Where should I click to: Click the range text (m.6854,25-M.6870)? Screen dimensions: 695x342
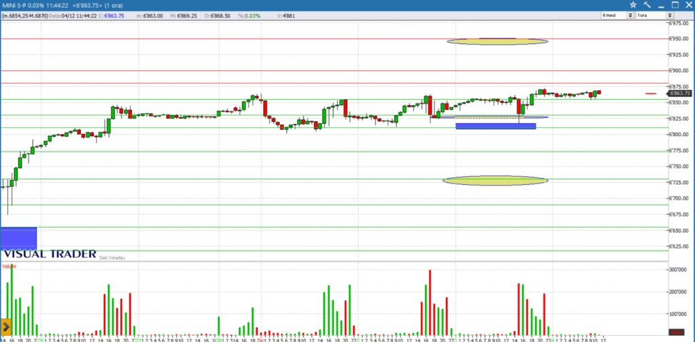tap(25, 16)
